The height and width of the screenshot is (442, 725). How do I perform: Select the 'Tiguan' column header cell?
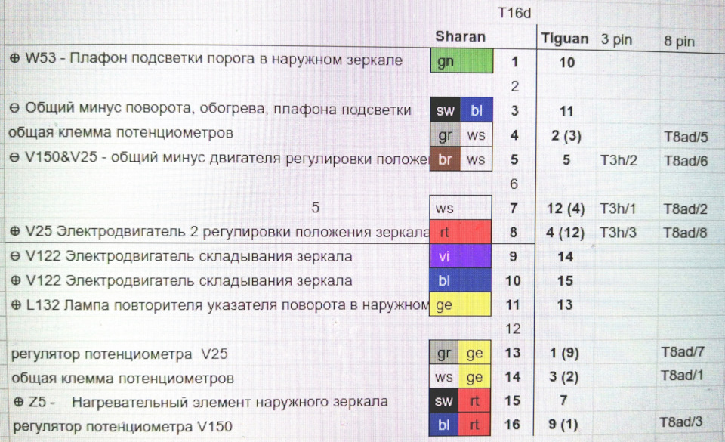(565, 39)
